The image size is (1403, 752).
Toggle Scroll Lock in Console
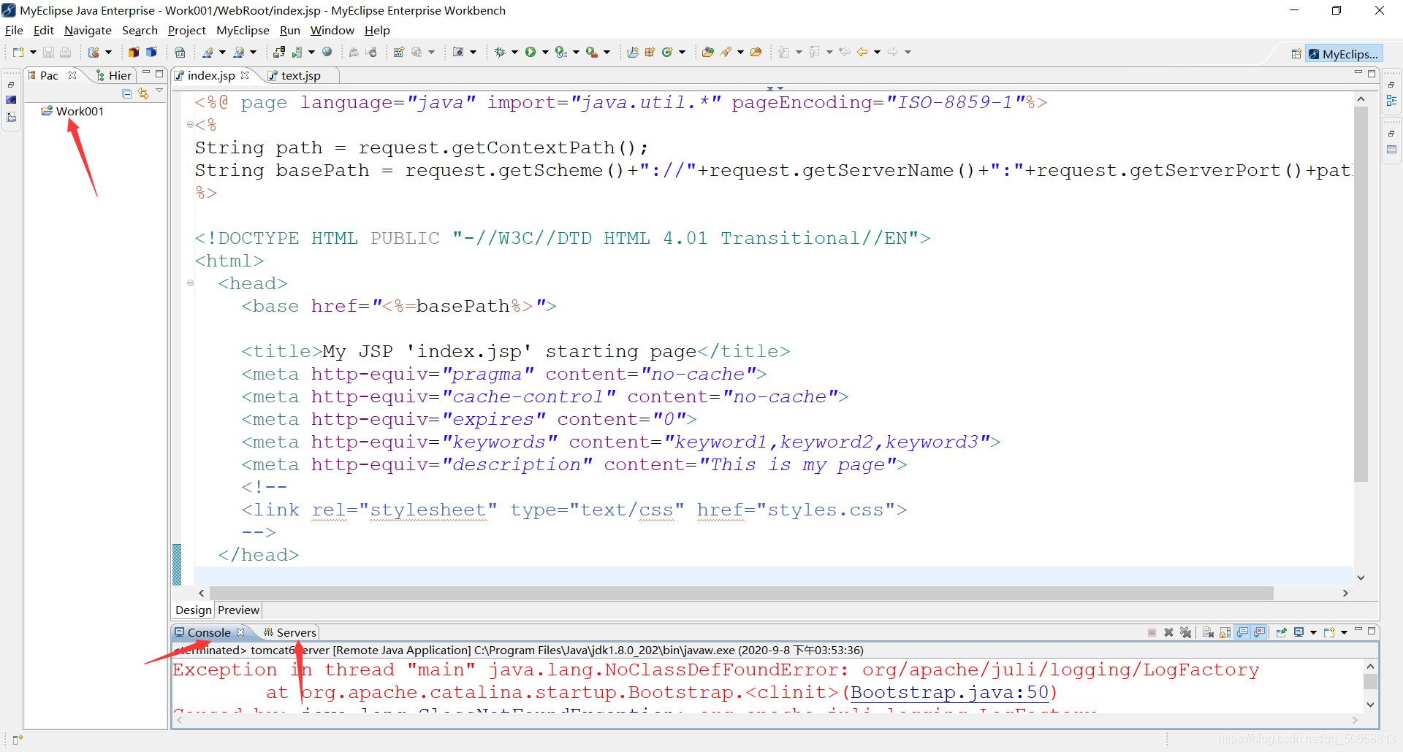click(1225, 632)
